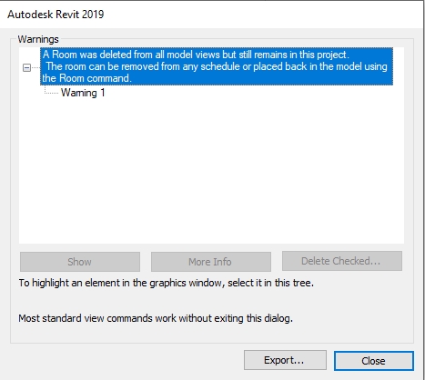Select the 'A Room was deleted' warning message
Image resolution: width=425 pixels, height=380 pixels.
(x=217, y=66)
